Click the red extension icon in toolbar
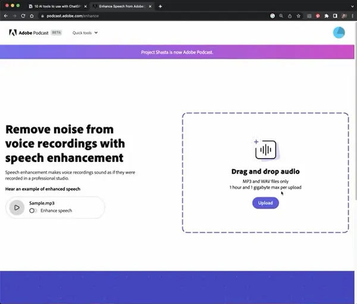This screenshot has width=357, height=304. (318, 16)
